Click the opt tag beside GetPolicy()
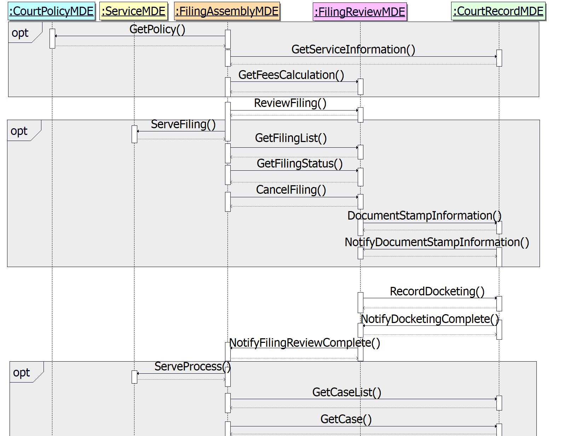 20,33
